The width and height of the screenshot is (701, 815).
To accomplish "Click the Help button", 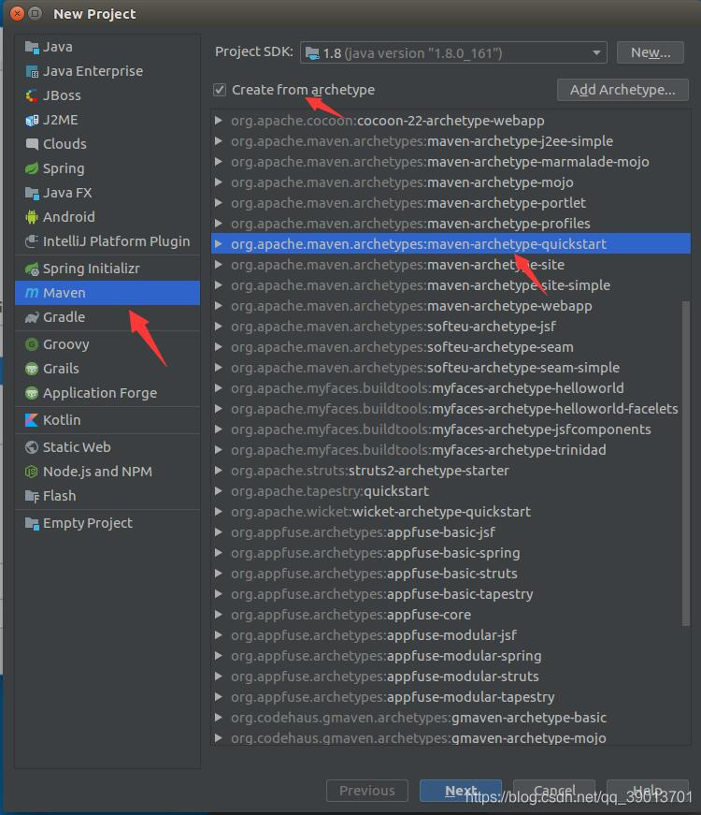I will (x=648, y=791).
